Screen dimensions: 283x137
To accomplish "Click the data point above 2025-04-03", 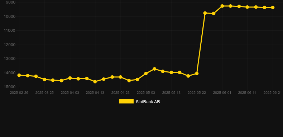I will point(70,78).
